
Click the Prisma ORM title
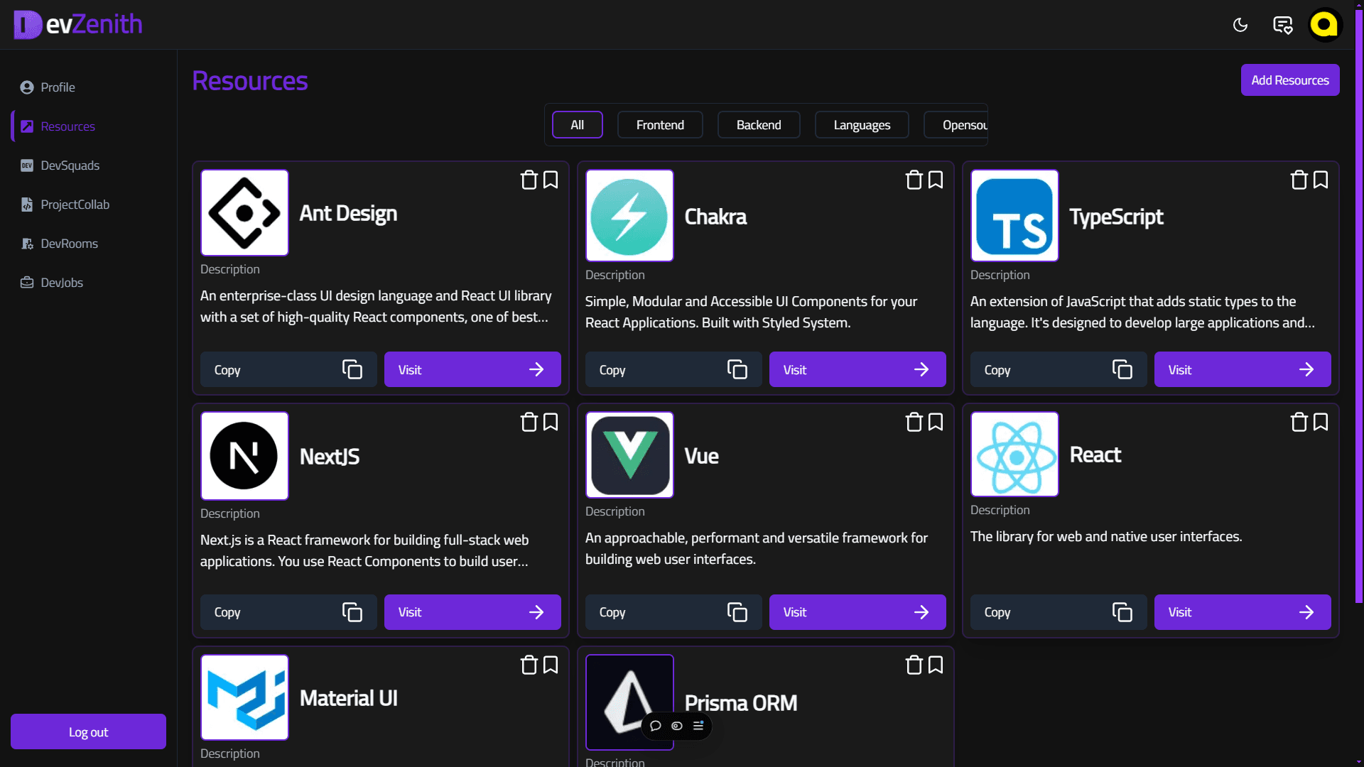[x=741, y=703]
